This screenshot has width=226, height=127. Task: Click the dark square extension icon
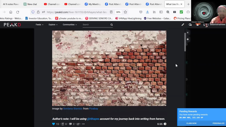(174, 12)
